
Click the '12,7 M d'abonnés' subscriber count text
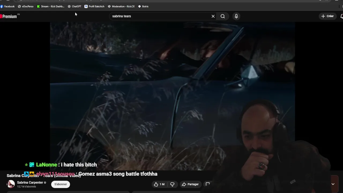pos(27,187)
